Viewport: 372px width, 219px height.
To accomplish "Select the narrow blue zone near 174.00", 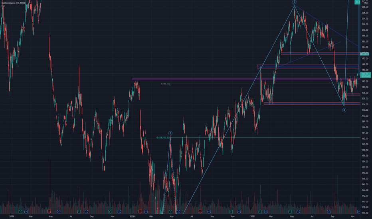I will click(312, 104).
